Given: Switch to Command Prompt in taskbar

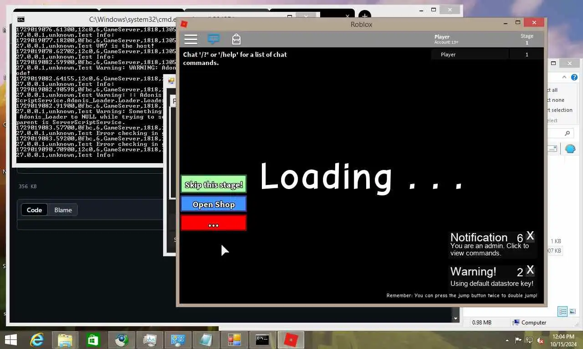Looking at the screenshot, I should tap(262, 340).
